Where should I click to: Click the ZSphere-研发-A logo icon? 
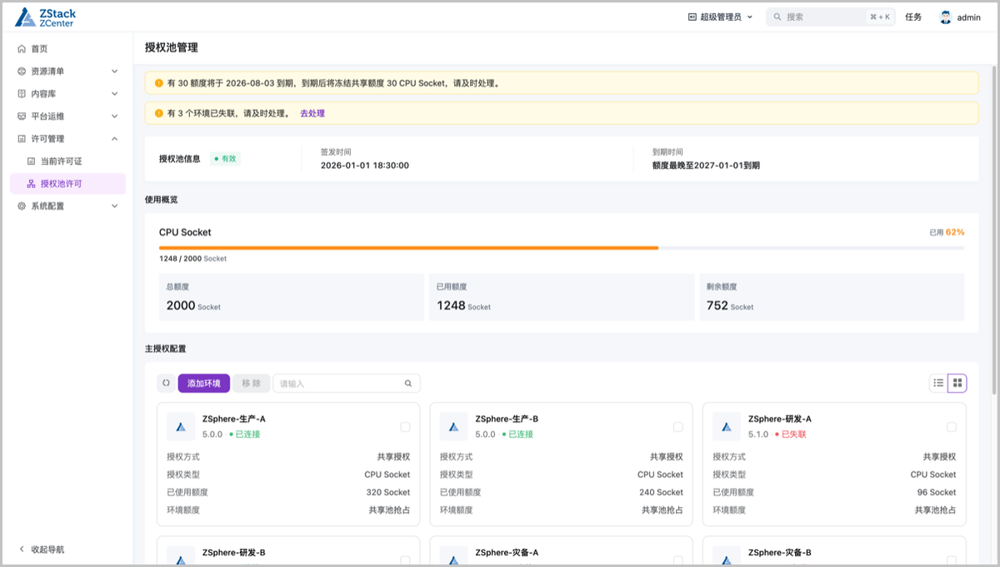727,426
